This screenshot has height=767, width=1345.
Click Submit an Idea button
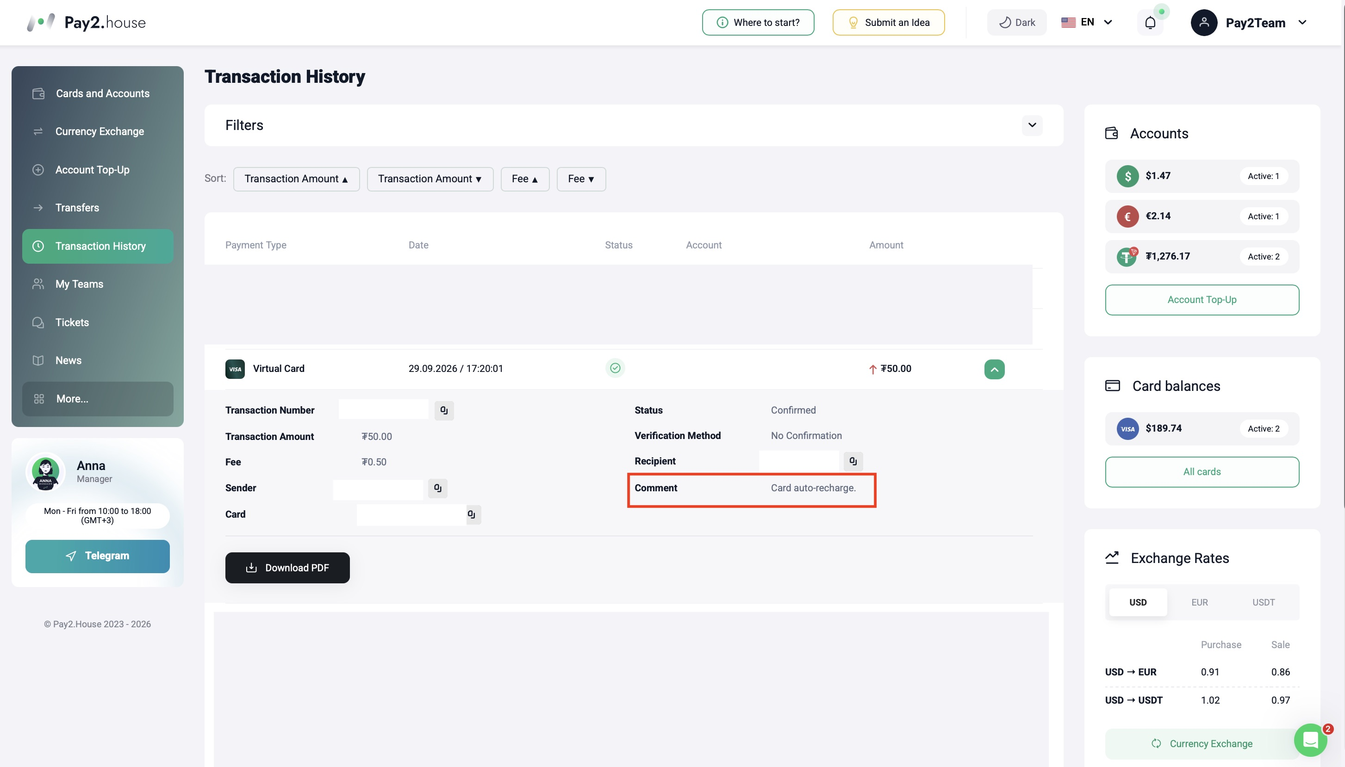[x=888, y=23]
